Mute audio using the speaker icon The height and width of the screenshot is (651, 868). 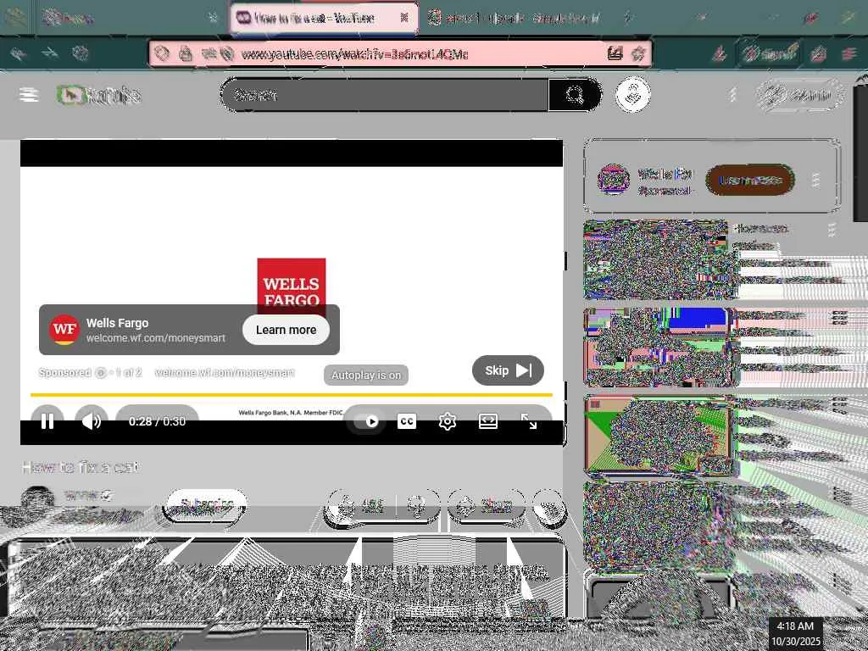click(92, 421)
